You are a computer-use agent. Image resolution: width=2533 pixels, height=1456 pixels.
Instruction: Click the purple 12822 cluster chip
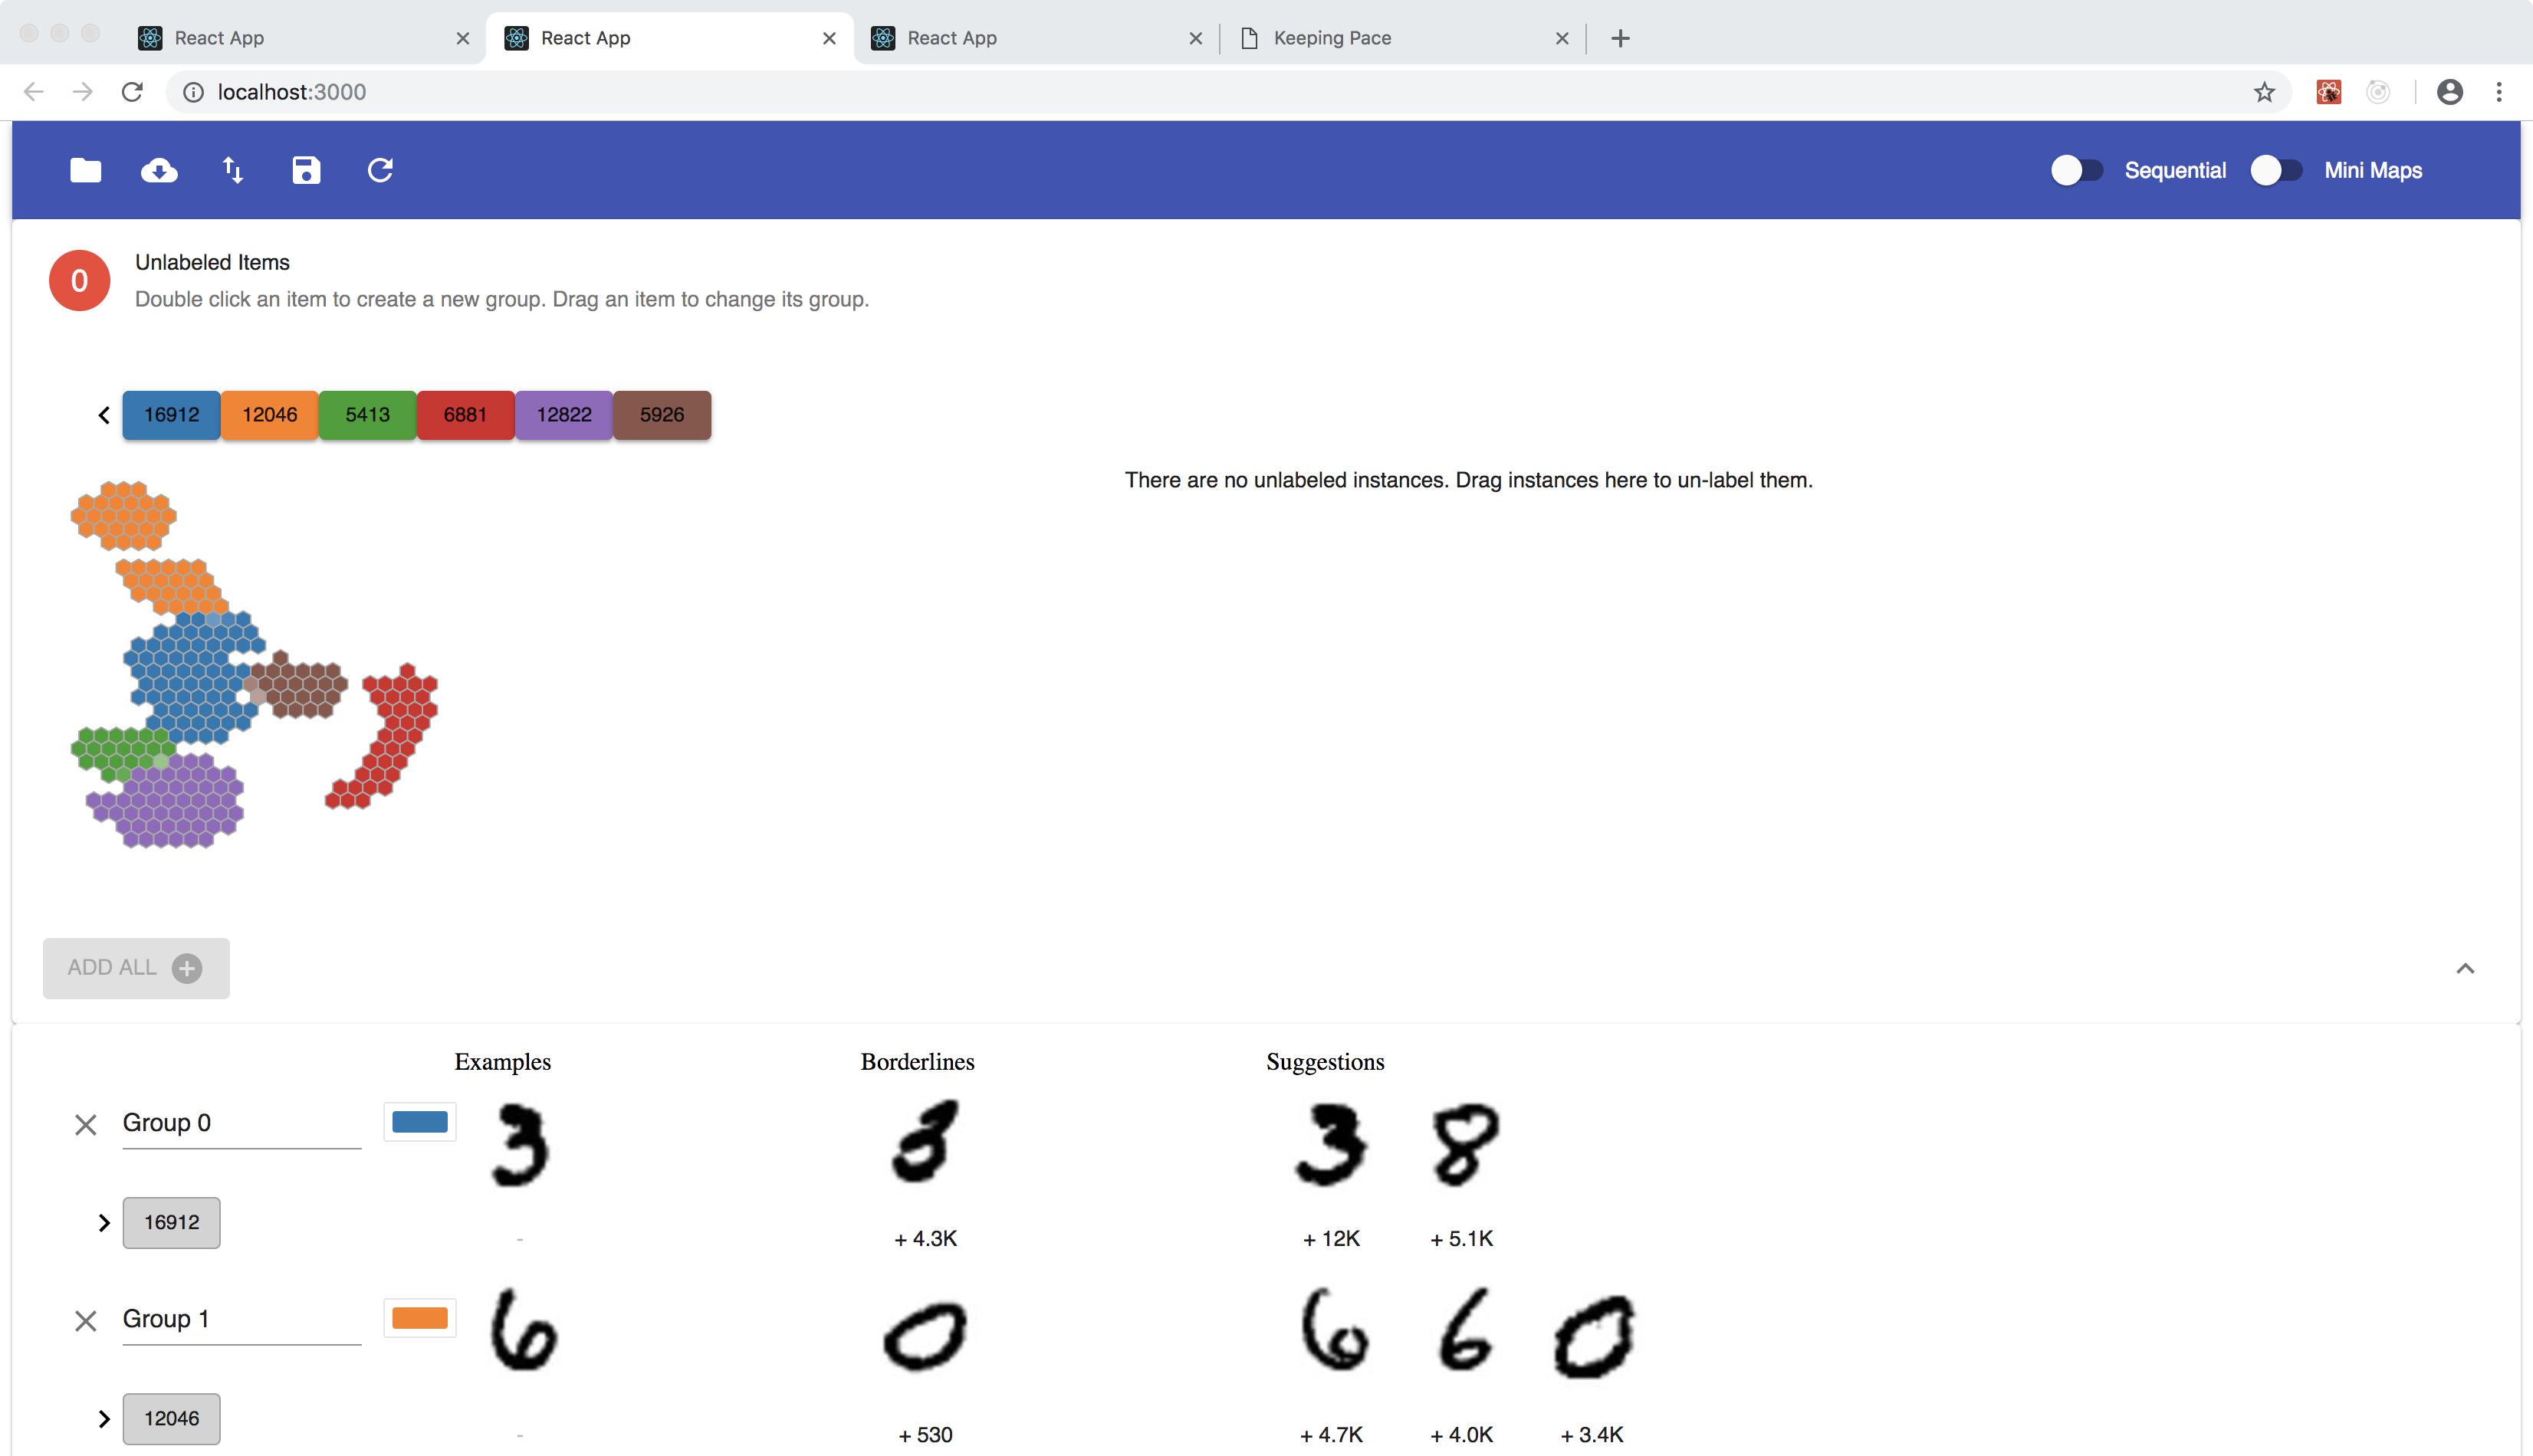pos(563,415)
